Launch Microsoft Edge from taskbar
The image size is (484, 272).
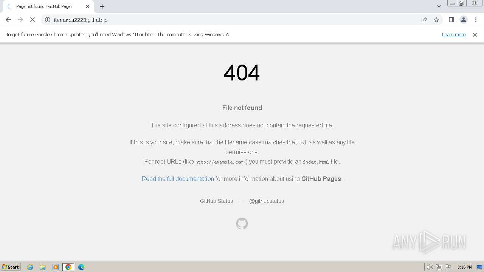[x=81, y=267]
